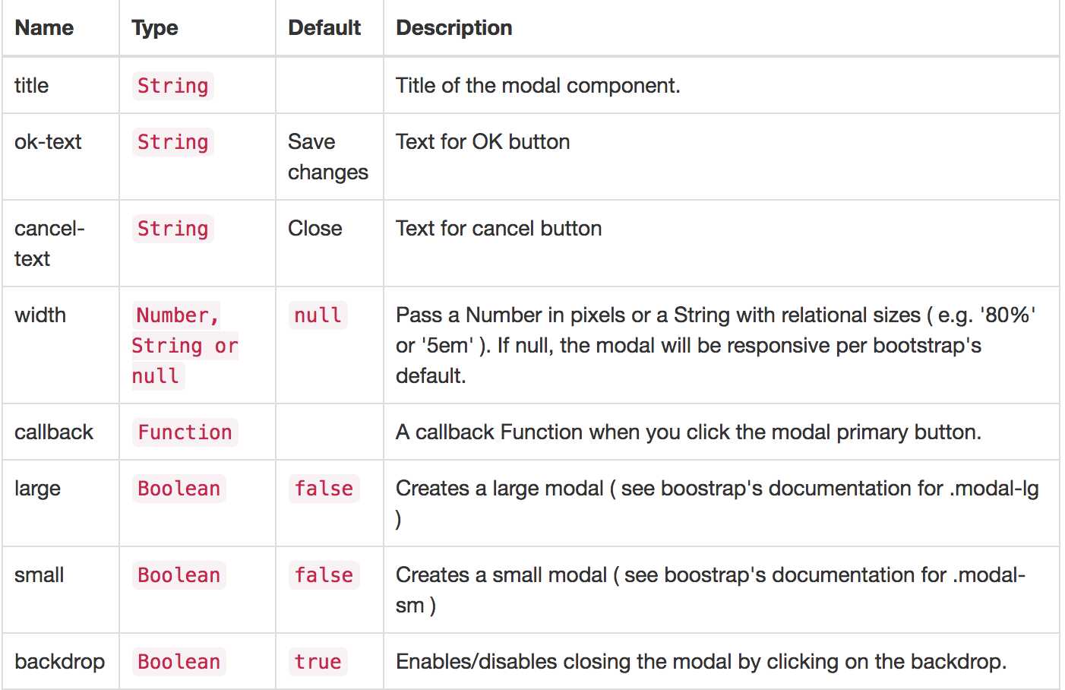Click the Description column header
This screenshot has height=690, width=1065.
coord(454,28)
